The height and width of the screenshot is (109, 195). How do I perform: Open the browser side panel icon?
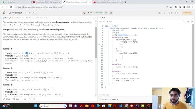point(184,7)
